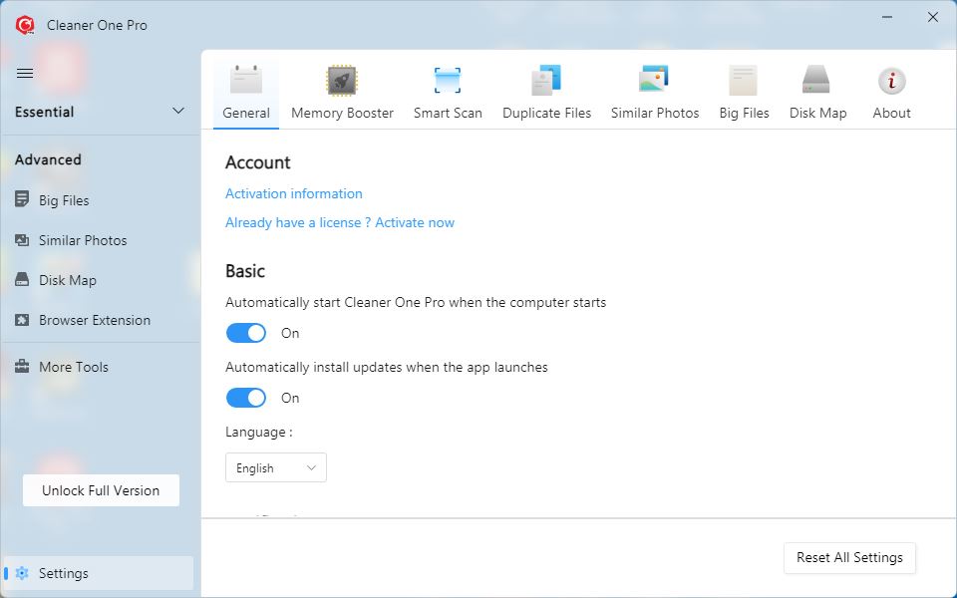
Task: Click the About info icon
Action: (891, 81)
